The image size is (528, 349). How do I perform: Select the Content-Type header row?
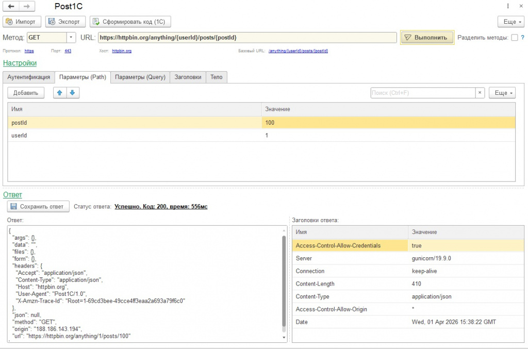pos(408,297)
